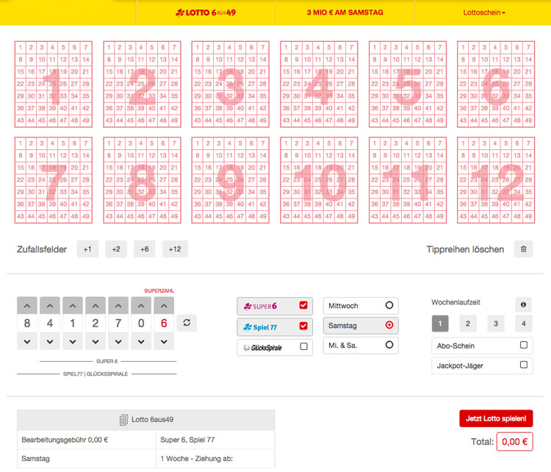Increase the red Superzahl digit 6
Image resolution: width=551 pixels, height=472 pixels.
tap(164, 306)
